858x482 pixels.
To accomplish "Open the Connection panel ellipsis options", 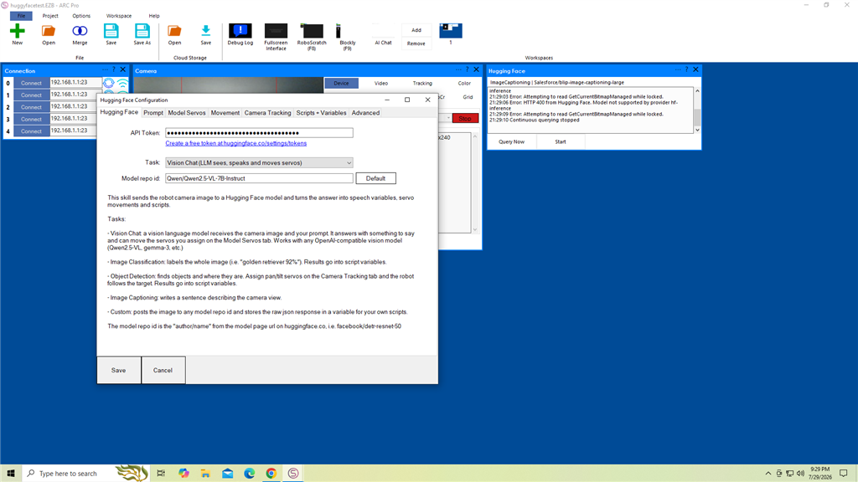I will 105,70.
